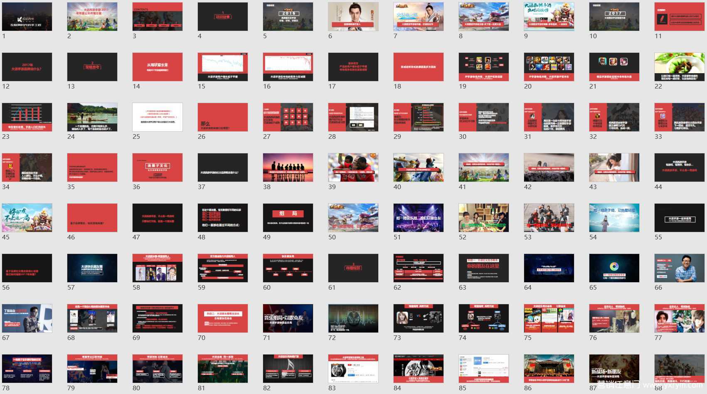Screen dimensions: 707x394
Task: Select slide 51 thumbnail
Action: point(419,218)
